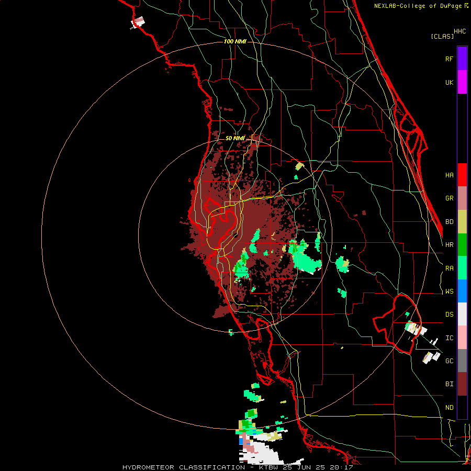This screenshot has height=471, width=471.
Task: Click the UK magenta legend swatch
Action: (462, 82)
